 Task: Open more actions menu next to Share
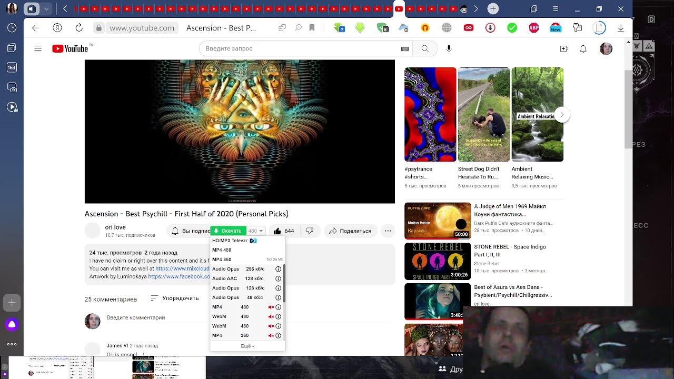[x=388, y=231]
